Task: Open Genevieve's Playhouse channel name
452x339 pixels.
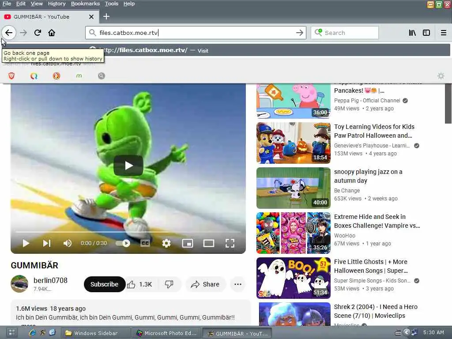Action: click(x=372, y=146)
